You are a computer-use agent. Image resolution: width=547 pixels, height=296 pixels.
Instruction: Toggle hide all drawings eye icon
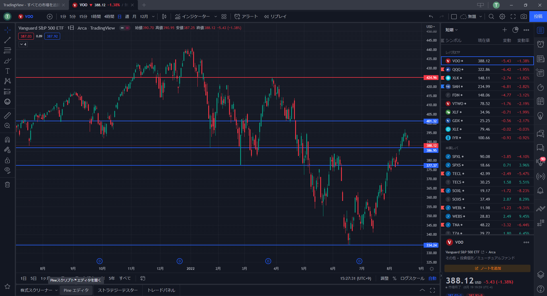coord(7,170)
